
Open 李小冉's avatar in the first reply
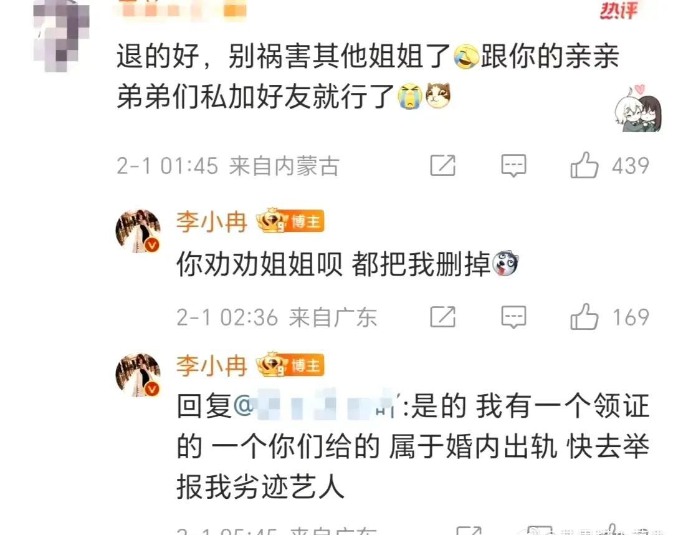138,230
